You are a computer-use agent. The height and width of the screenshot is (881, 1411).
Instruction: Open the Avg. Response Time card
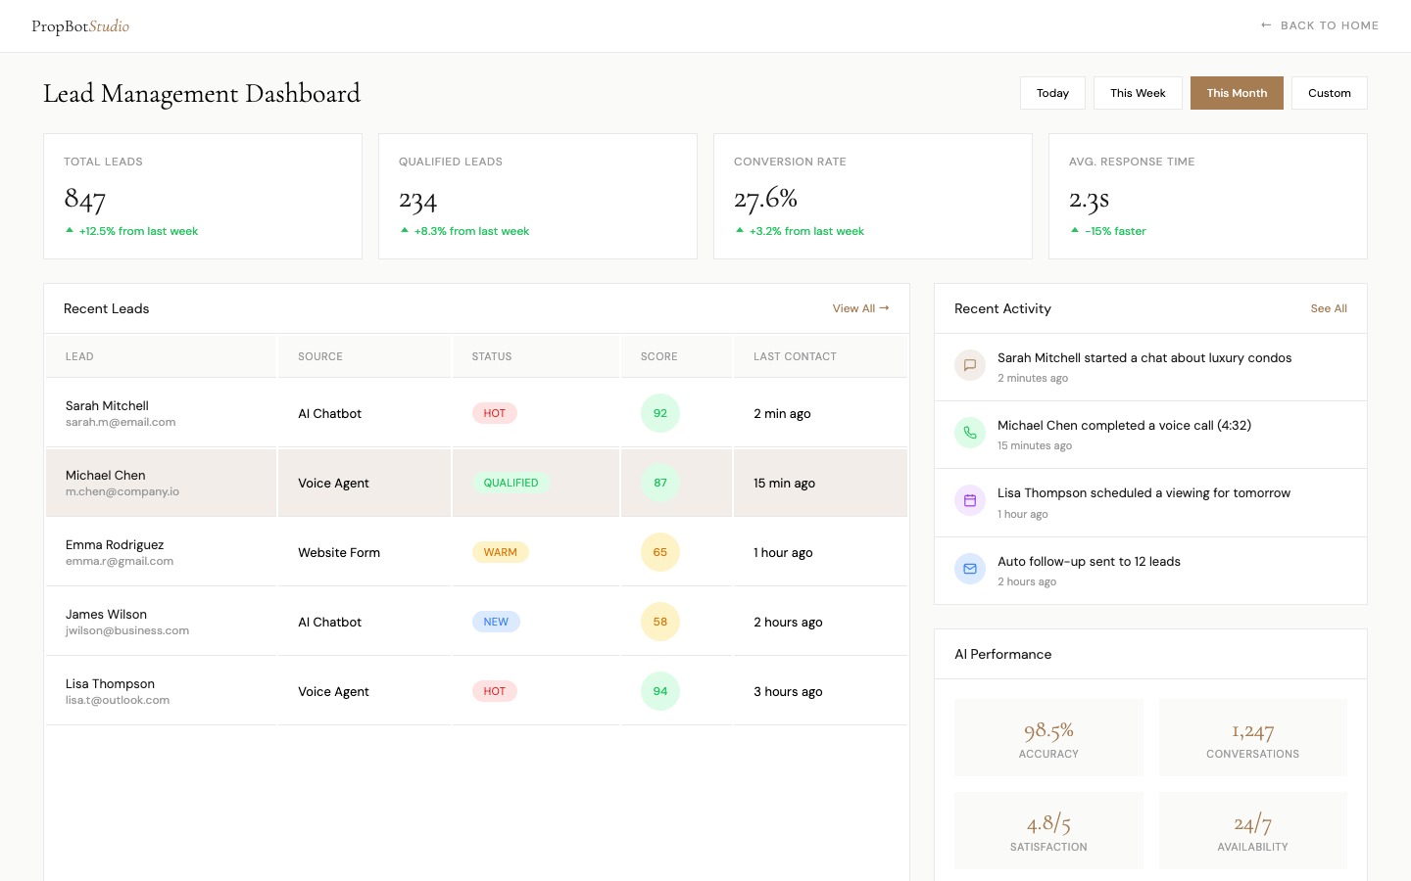pyautogui.click(x=1208, y=197)
